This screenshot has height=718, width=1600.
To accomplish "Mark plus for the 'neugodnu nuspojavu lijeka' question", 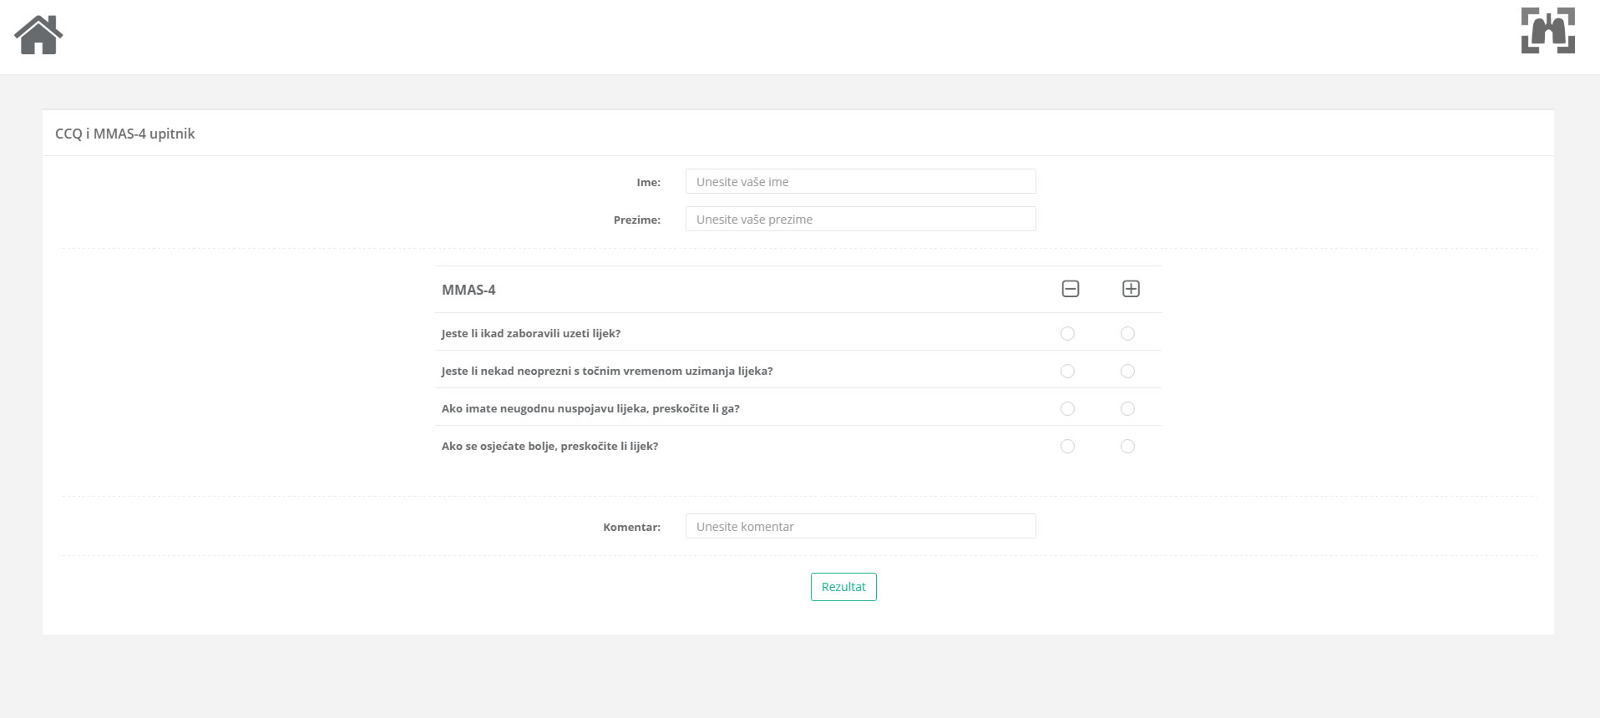I will pos(1127,409).
